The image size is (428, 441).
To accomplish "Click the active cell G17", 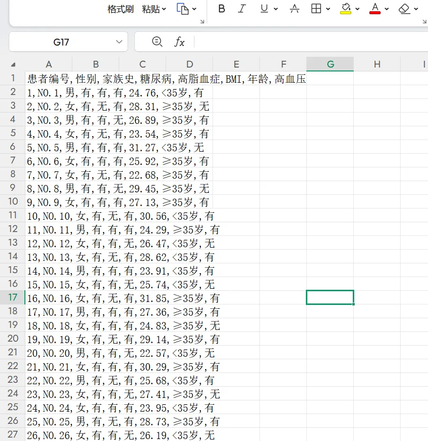I will coord(330,297).
